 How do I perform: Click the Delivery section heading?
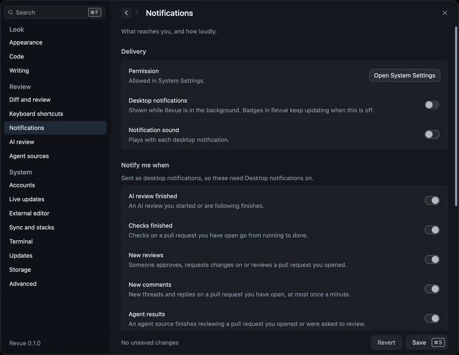coord(133,52)
